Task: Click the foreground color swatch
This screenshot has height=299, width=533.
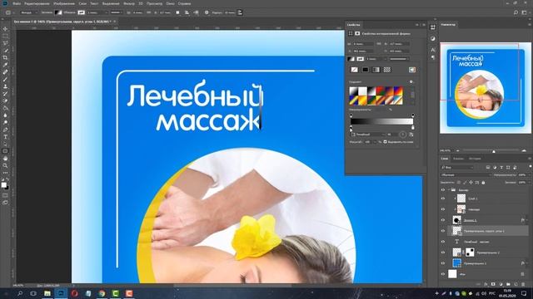Action: click(x=3, y=185)
